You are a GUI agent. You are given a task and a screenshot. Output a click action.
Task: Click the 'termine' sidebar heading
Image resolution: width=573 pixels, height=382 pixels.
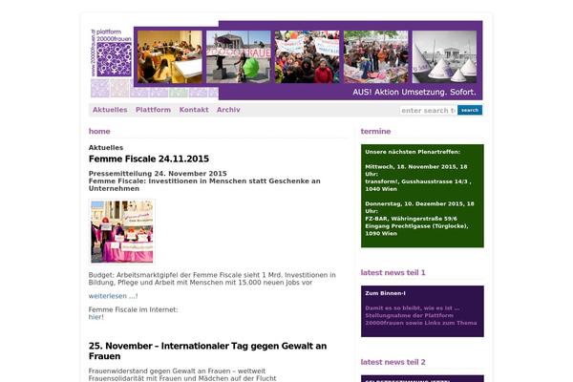click(x=375, y=131)
